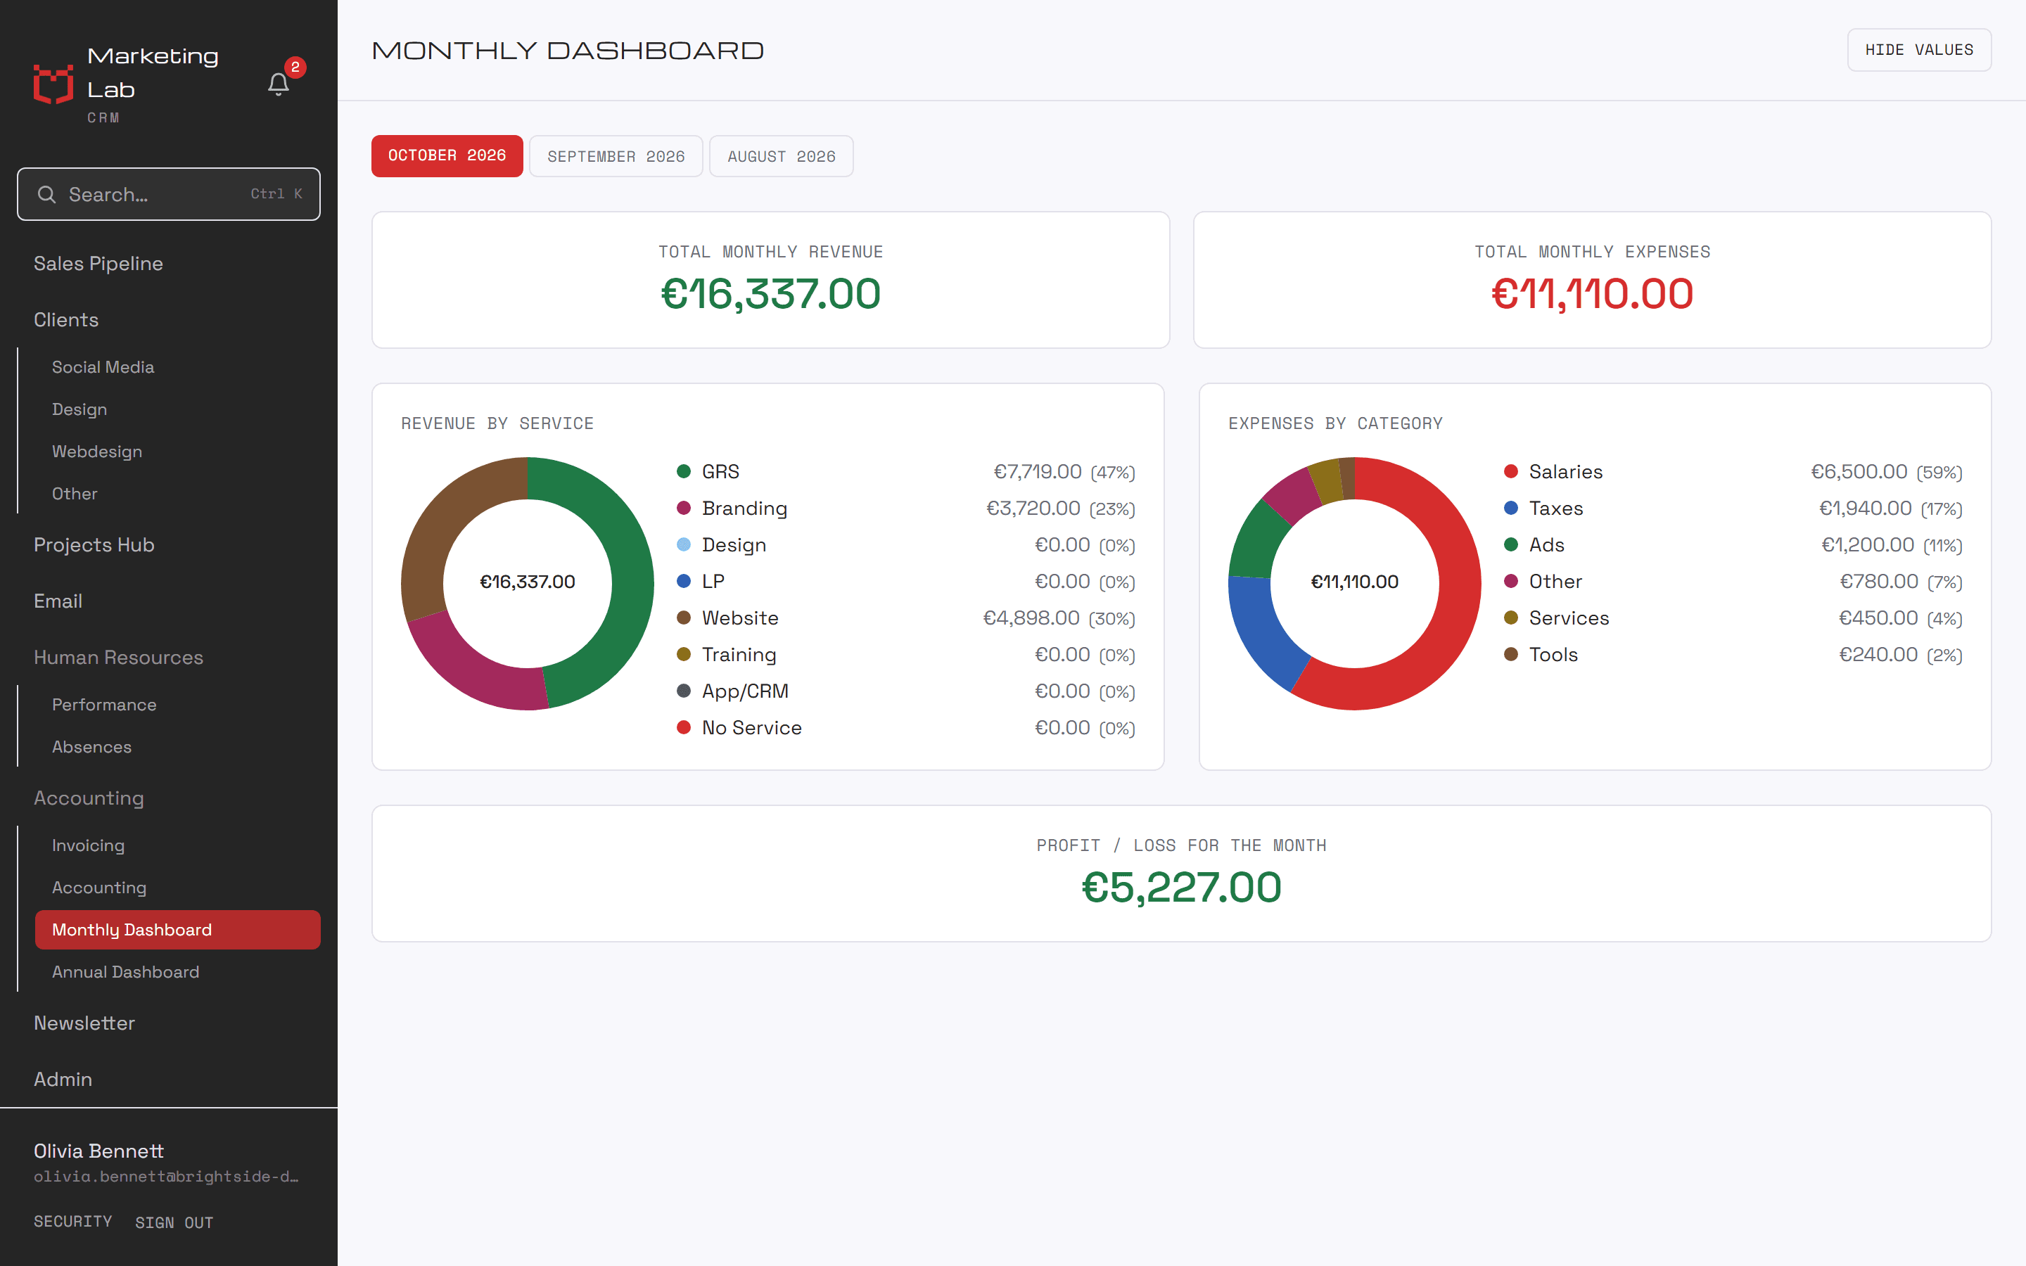Select Monthly Dashboard in sidebar
This screenshot has height=1266, width=2026.
click(177, 929)
